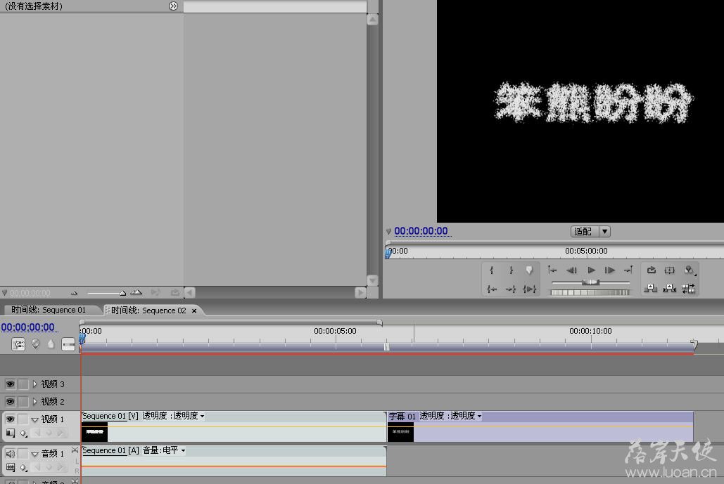Screen dimensions: 724x484
Task: Open the Show Keyframes button on 视频 1
Action: tap(23, 433)
